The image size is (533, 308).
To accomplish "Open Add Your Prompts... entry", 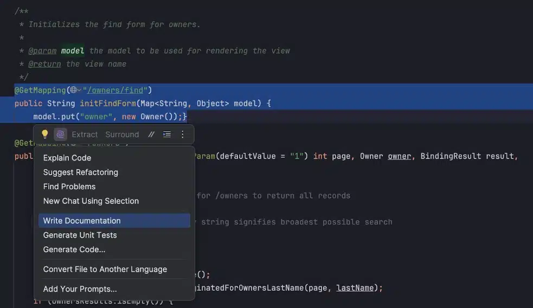I will pyautogui.click(x=114, y=289).
